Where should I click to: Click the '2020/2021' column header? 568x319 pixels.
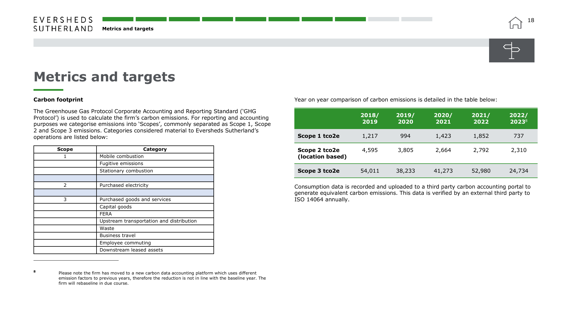(x=443, y=119)
